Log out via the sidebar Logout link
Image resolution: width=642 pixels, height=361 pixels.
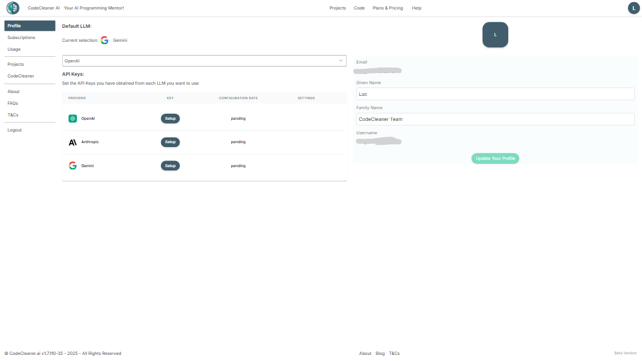pyautogui.click(x=14, y=130)
